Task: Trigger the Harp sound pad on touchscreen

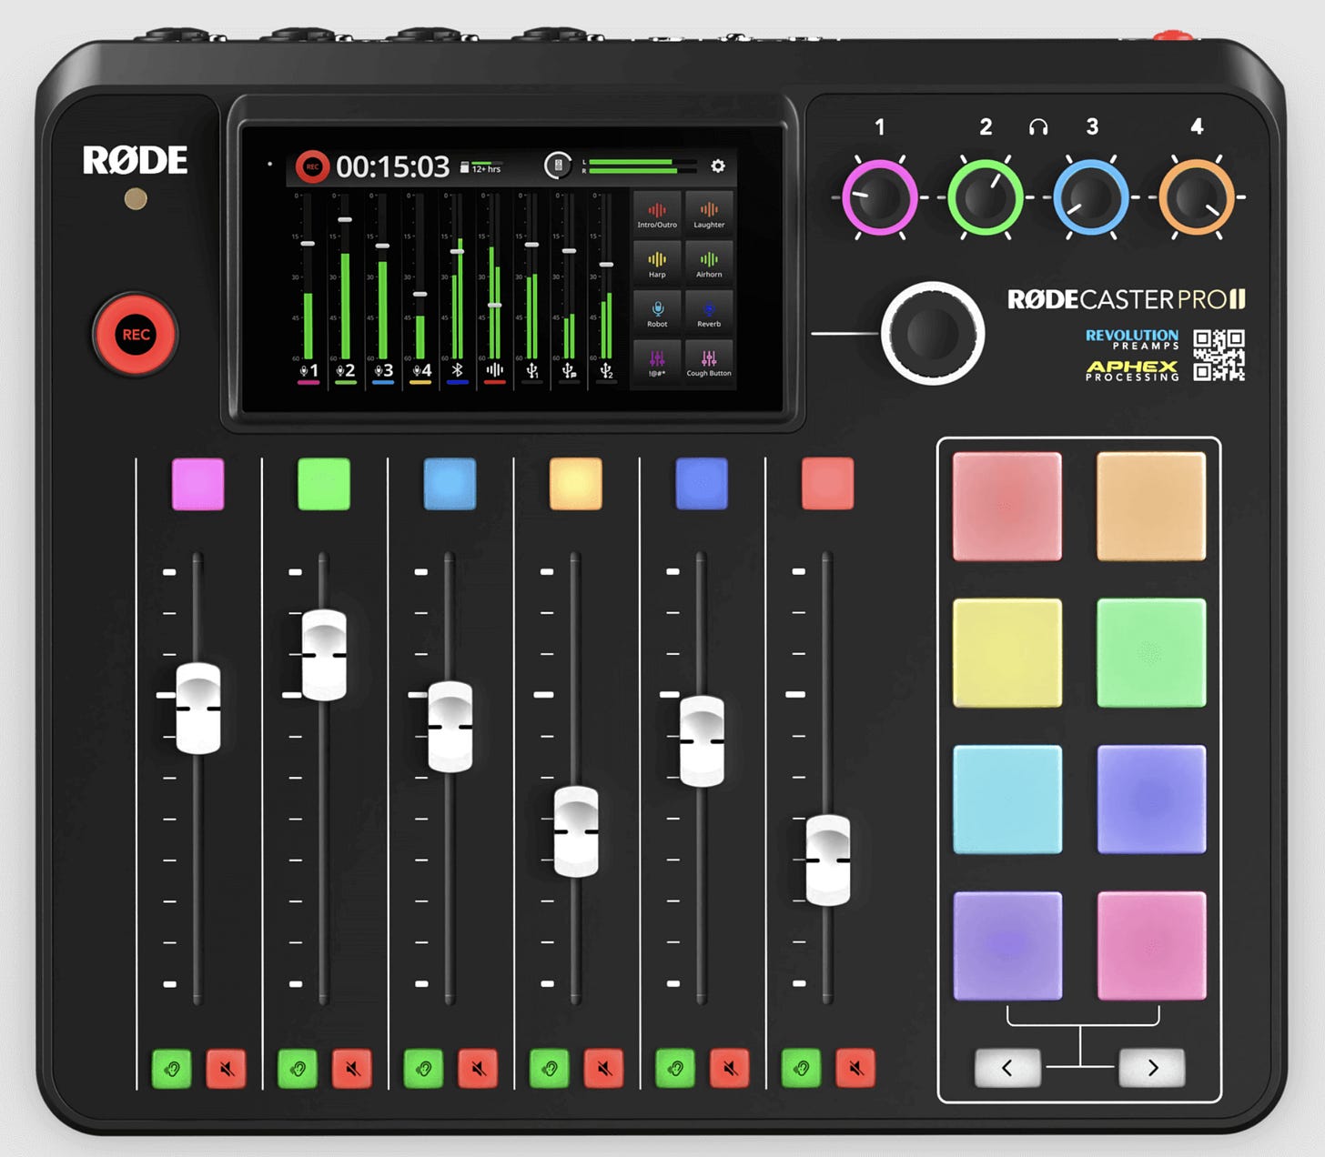Action: [x=657, y=264]
